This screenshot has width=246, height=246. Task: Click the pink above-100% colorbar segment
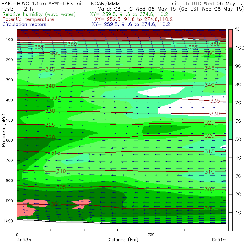click(230, 39)
